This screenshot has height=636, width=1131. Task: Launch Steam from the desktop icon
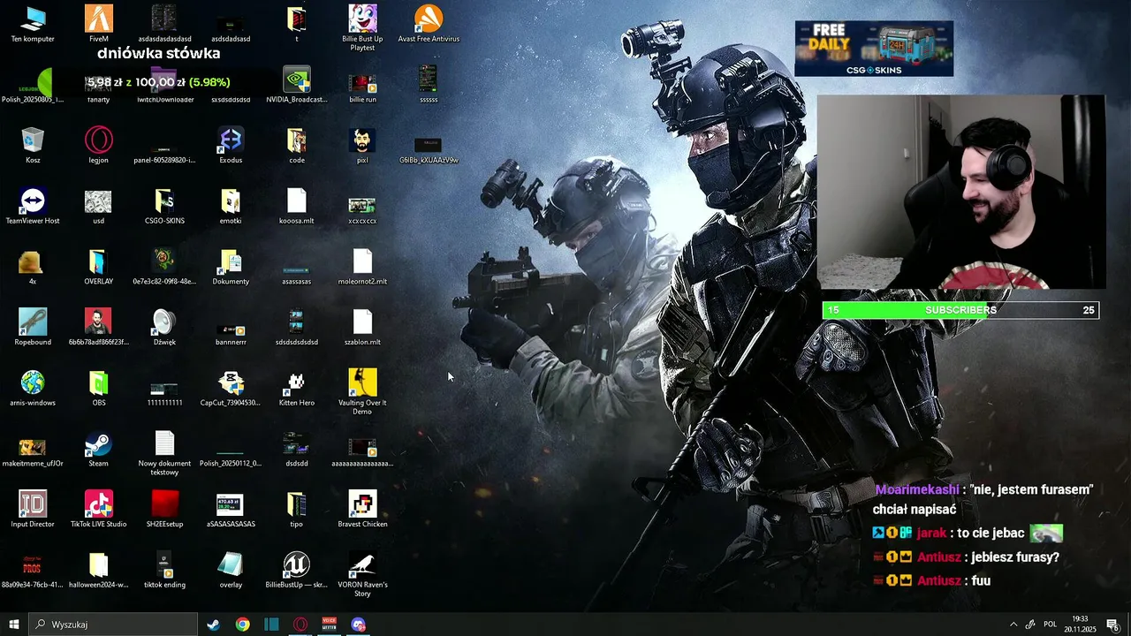[99, 449]
